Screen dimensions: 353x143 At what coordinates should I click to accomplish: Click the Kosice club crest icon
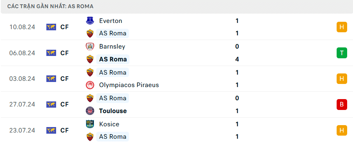90,124
